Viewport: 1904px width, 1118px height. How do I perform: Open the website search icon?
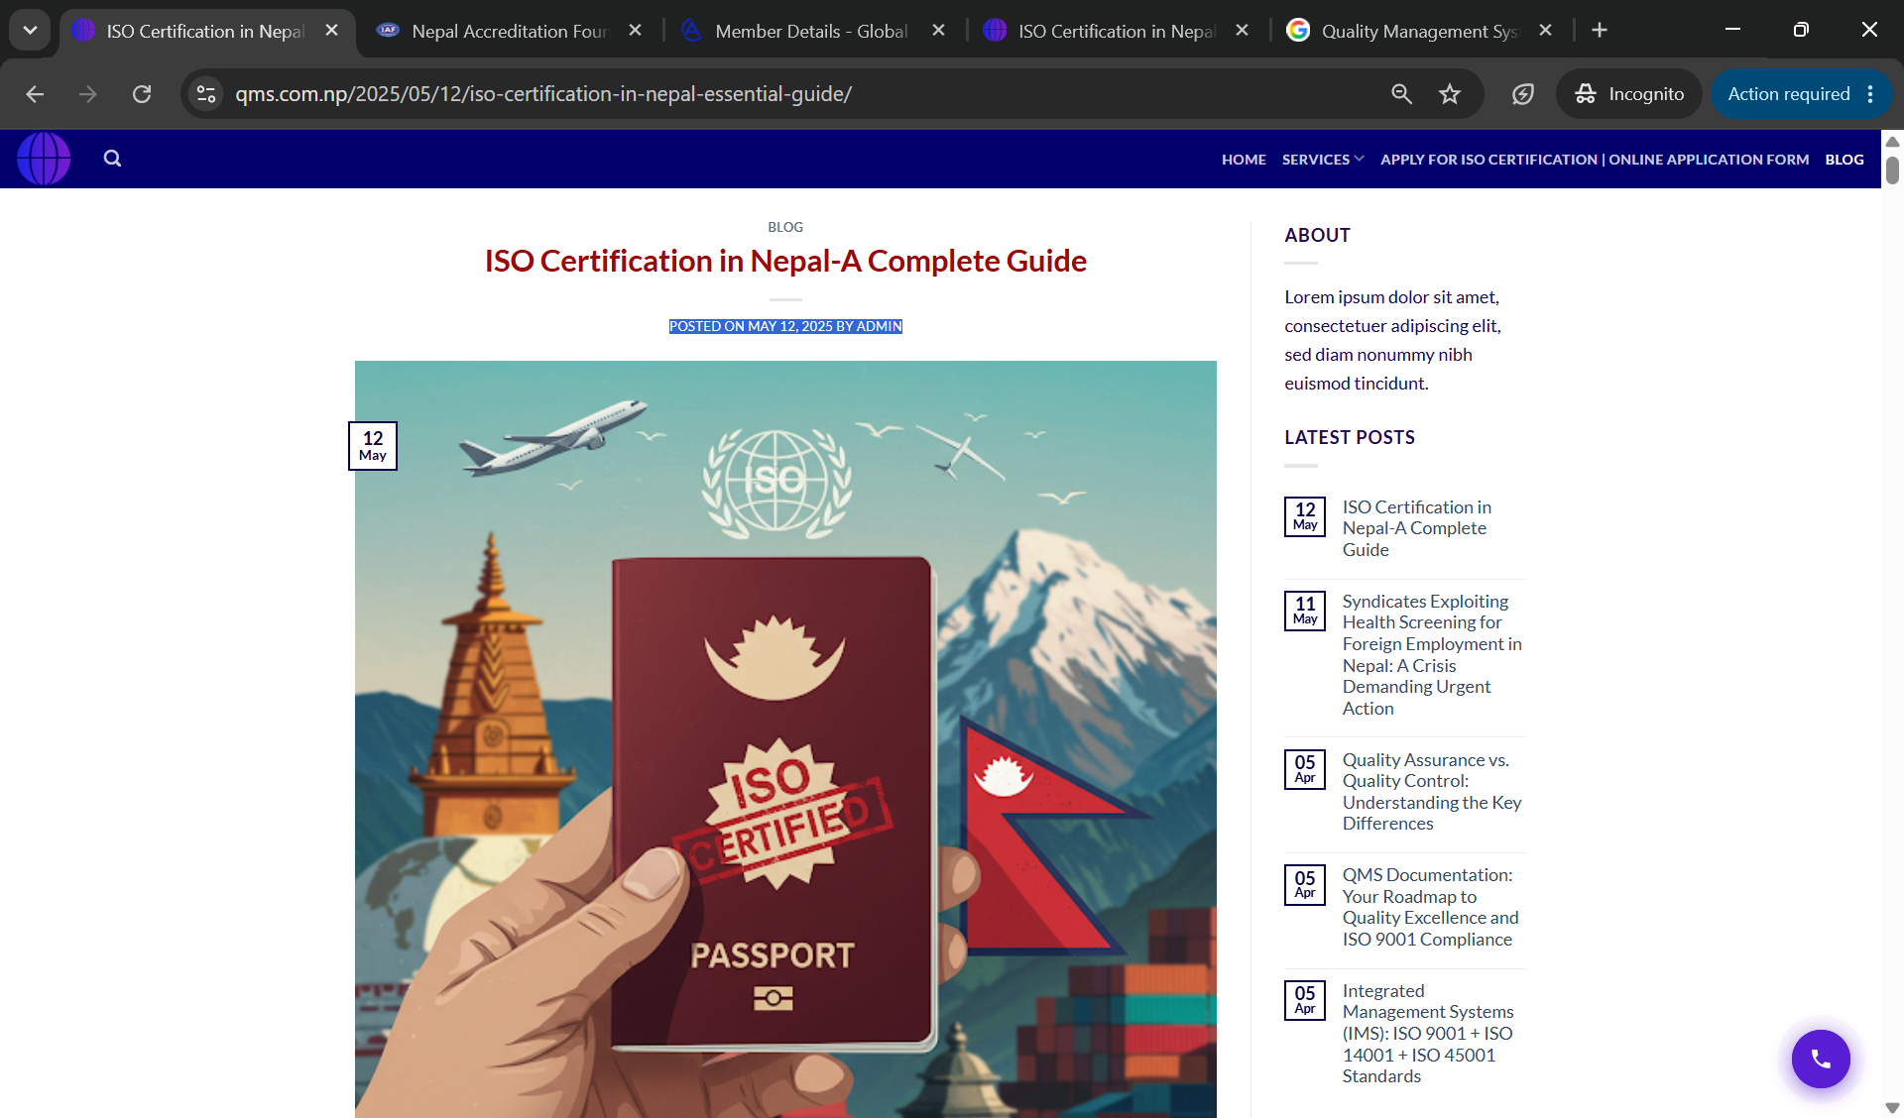pyautogui.click(x=112, y=159)
